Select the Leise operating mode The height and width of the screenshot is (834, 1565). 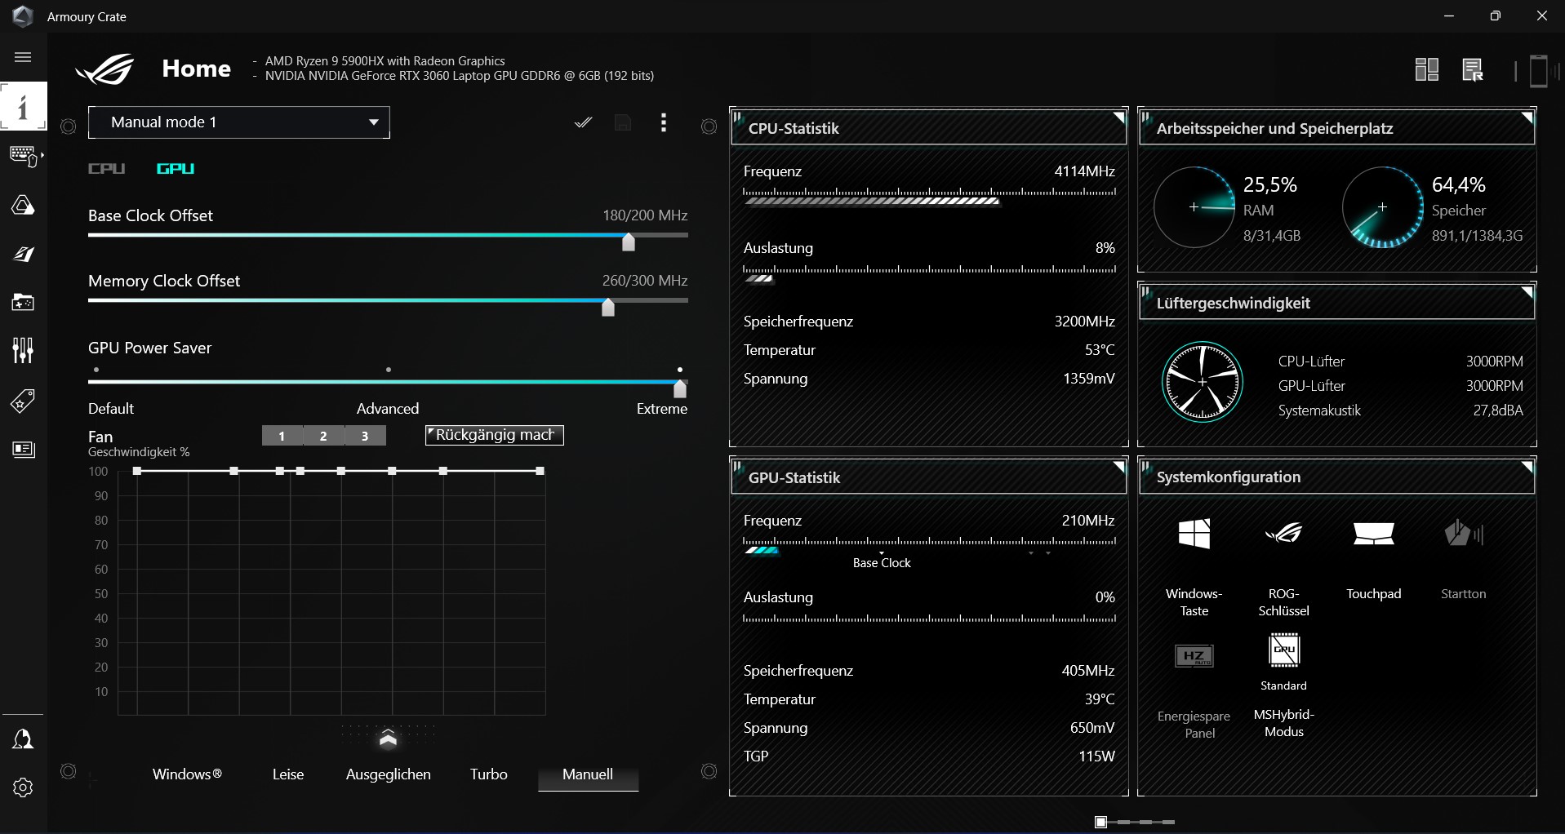coord(288,774)
